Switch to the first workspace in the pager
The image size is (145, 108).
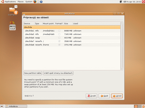[136, 106]
